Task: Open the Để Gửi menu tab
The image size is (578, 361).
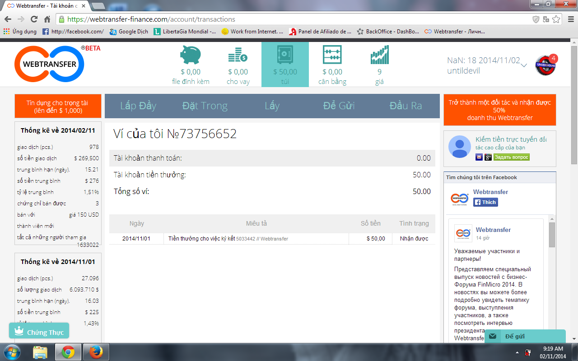Action: point(339,106)
